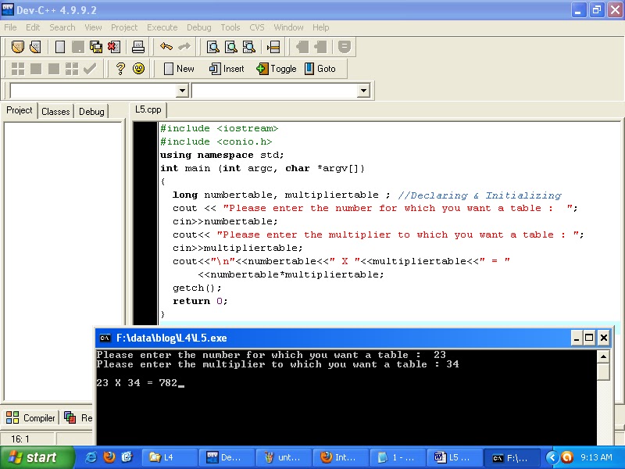Image resolution: width=625 pixels, height=469 pixels.
Task: Click the "#include <conio.h>" line
Action: pos(216,142)
